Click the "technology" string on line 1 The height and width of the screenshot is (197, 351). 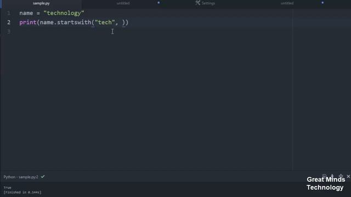(x=64, y=13)
